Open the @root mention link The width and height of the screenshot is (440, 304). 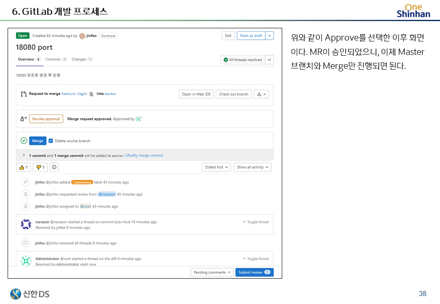coord(85,206)
